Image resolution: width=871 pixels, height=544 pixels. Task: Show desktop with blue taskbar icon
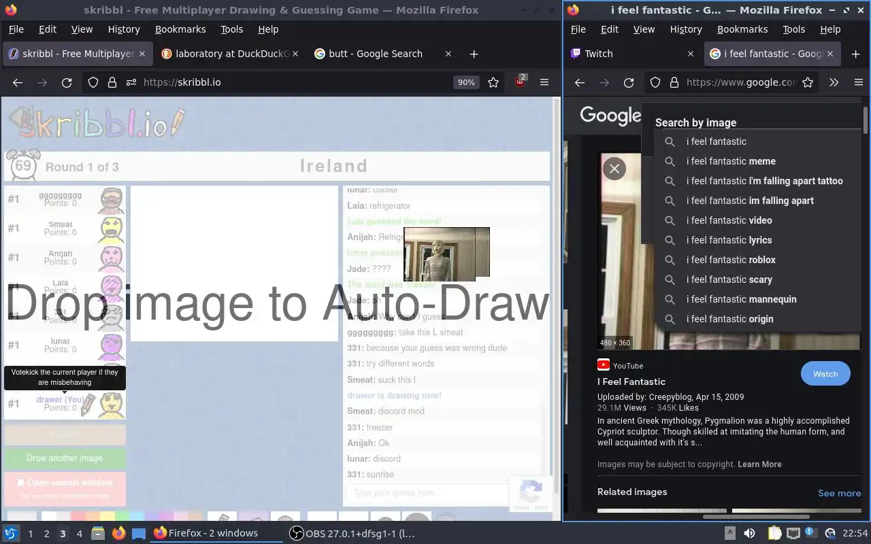139,533
